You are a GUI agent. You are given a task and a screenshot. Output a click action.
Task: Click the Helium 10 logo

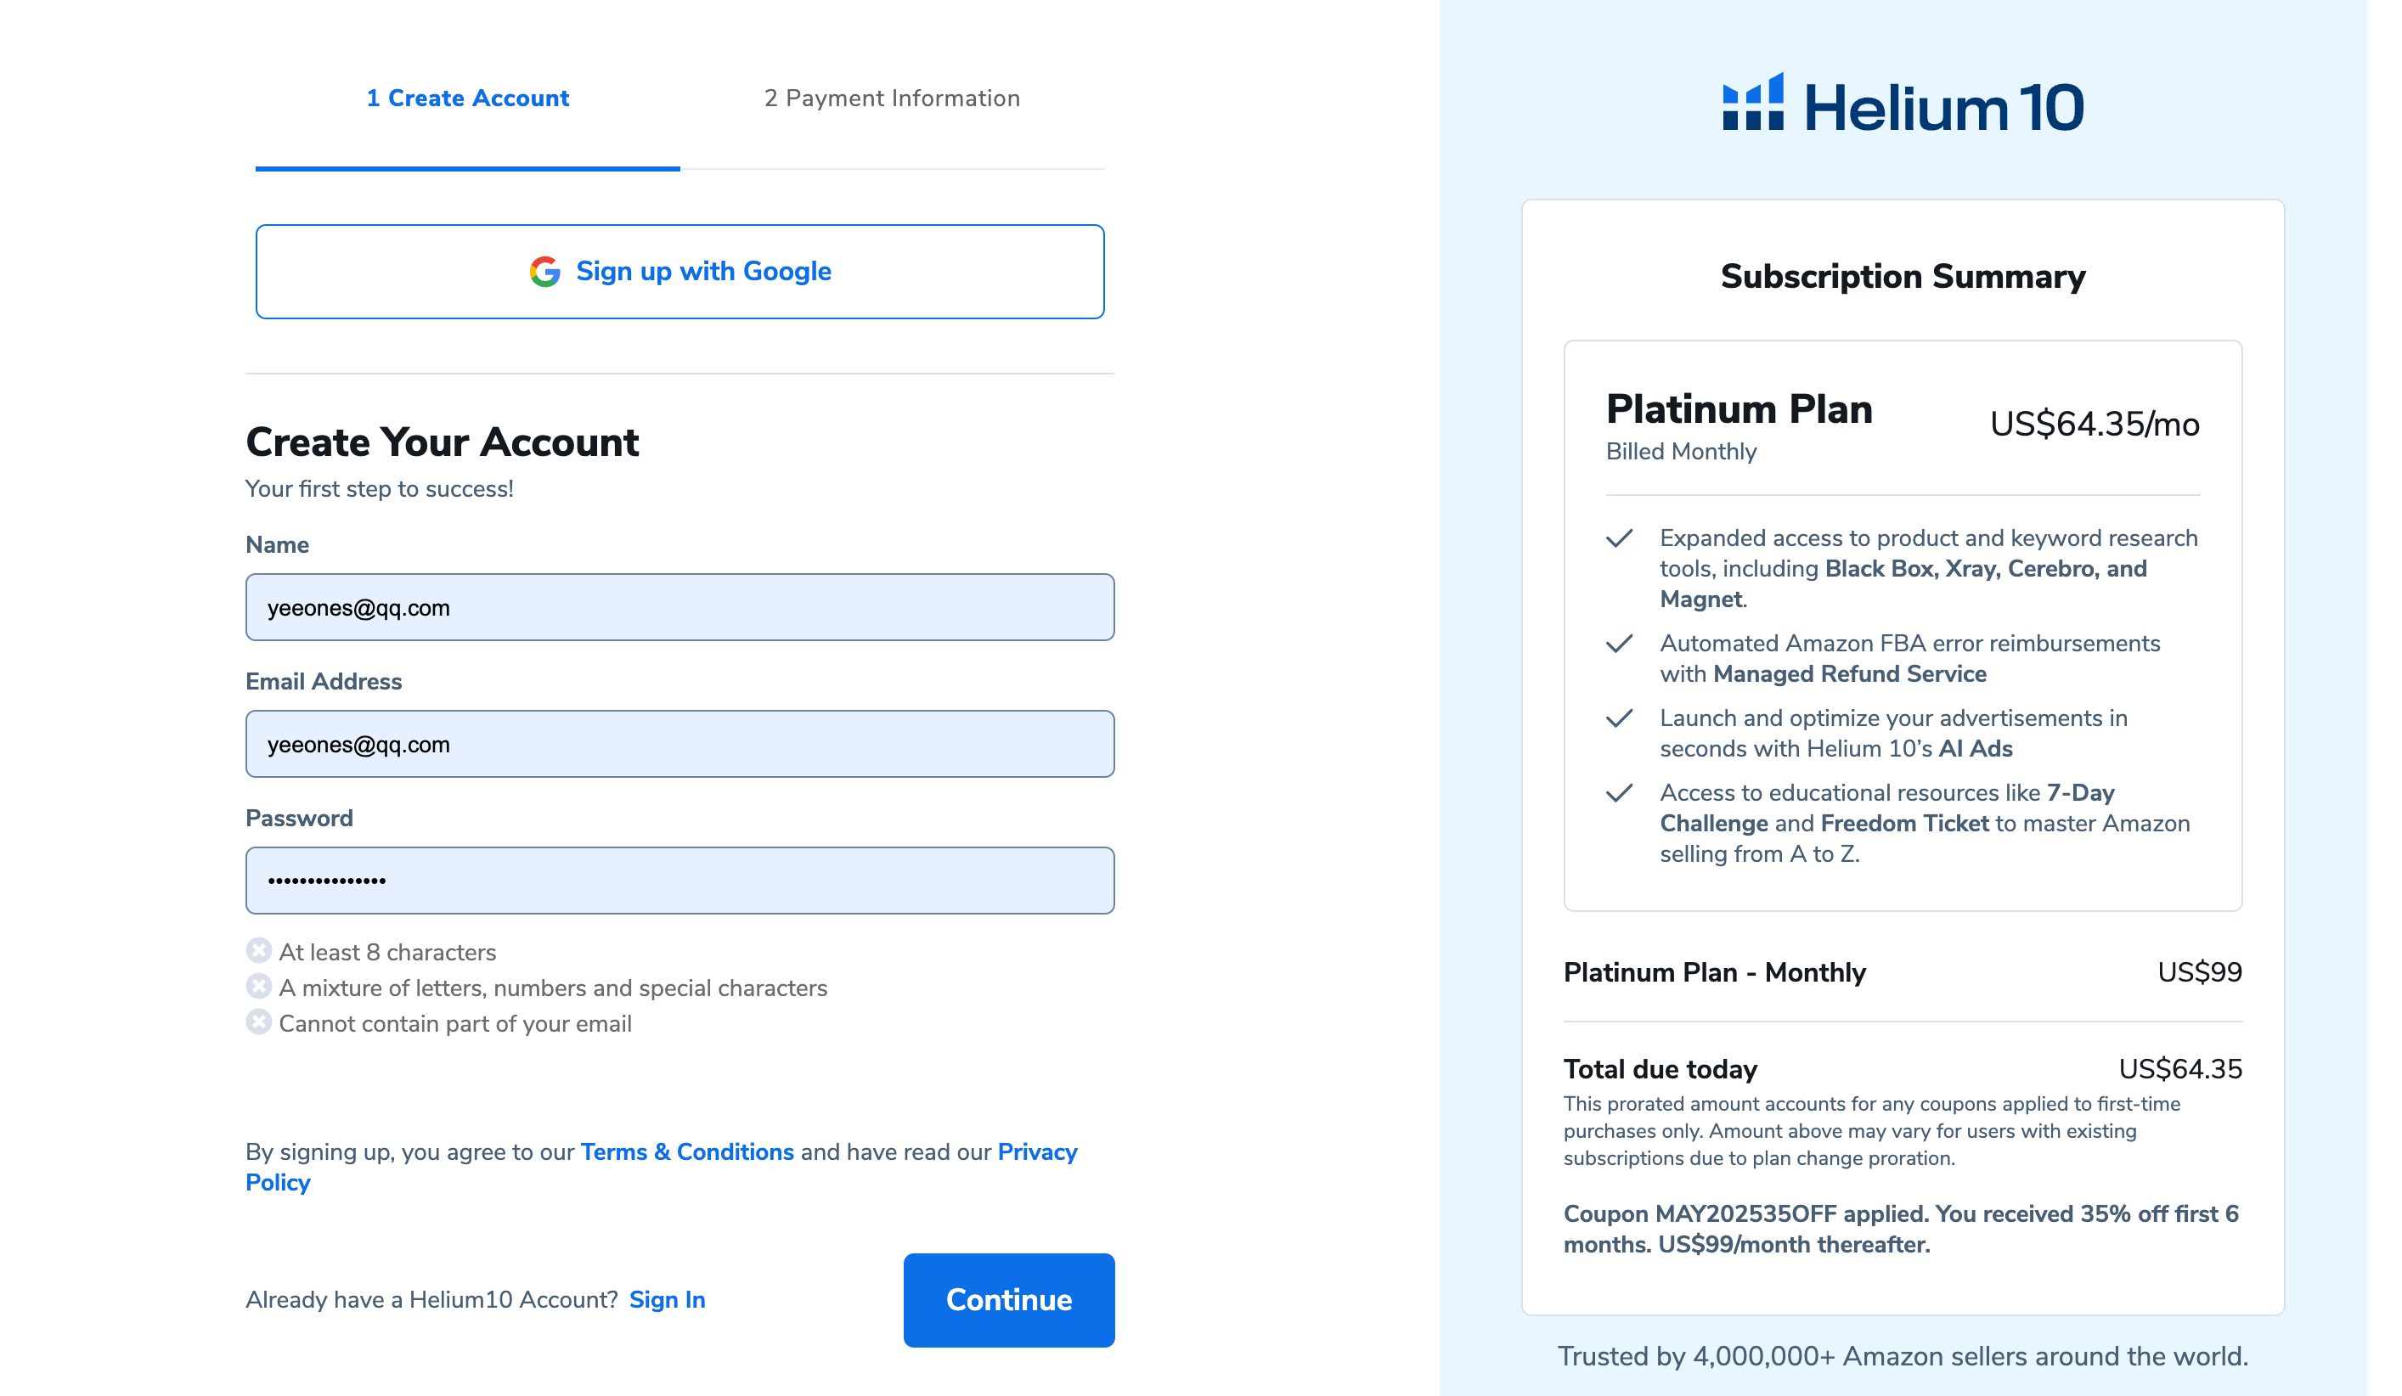point(1903,104)
